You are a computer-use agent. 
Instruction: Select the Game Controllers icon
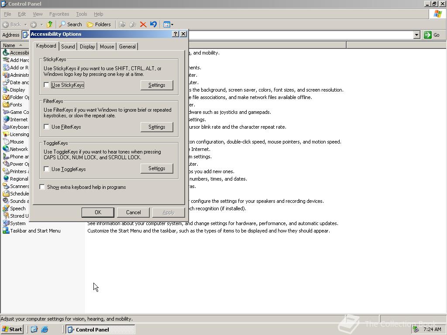coord(6,112)
